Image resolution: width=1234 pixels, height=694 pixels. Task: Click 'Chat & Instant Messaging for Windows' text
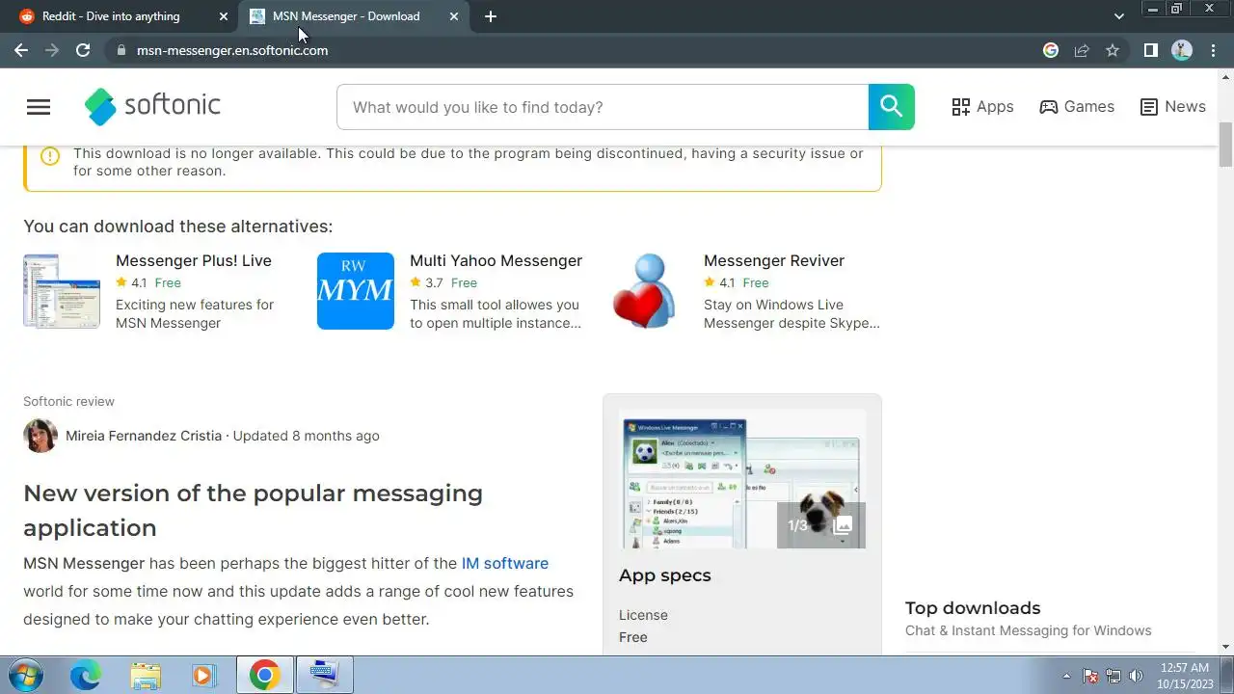(1028, 630)
